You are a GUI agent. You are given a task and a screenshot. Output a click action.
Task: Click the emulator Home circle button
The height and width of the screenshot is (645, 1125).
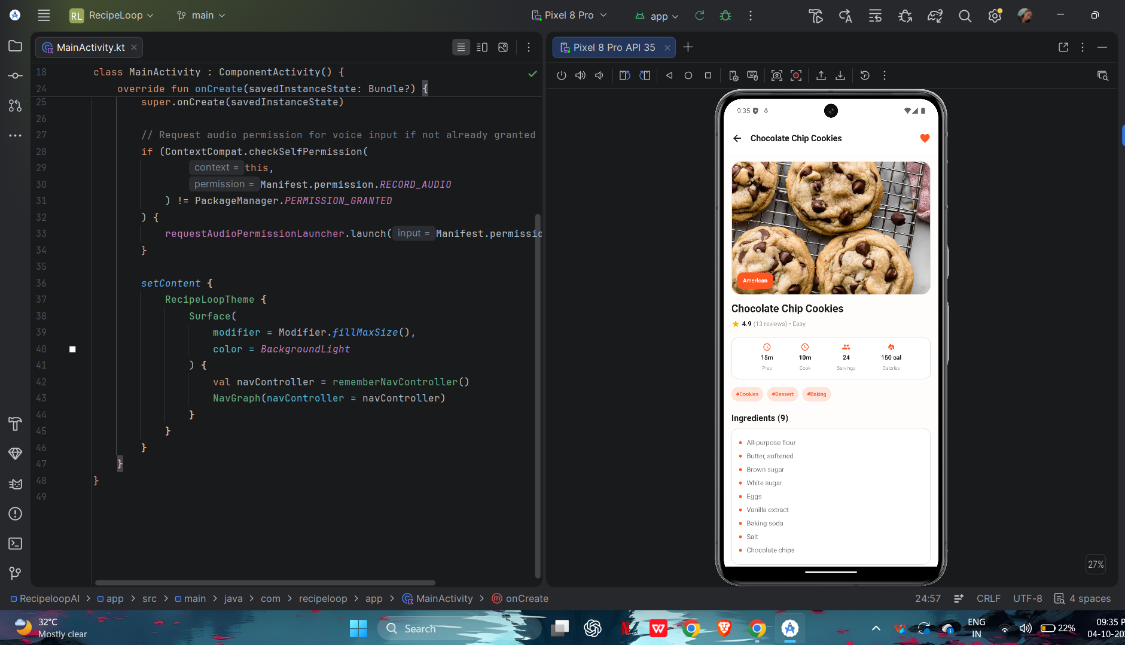688,75
